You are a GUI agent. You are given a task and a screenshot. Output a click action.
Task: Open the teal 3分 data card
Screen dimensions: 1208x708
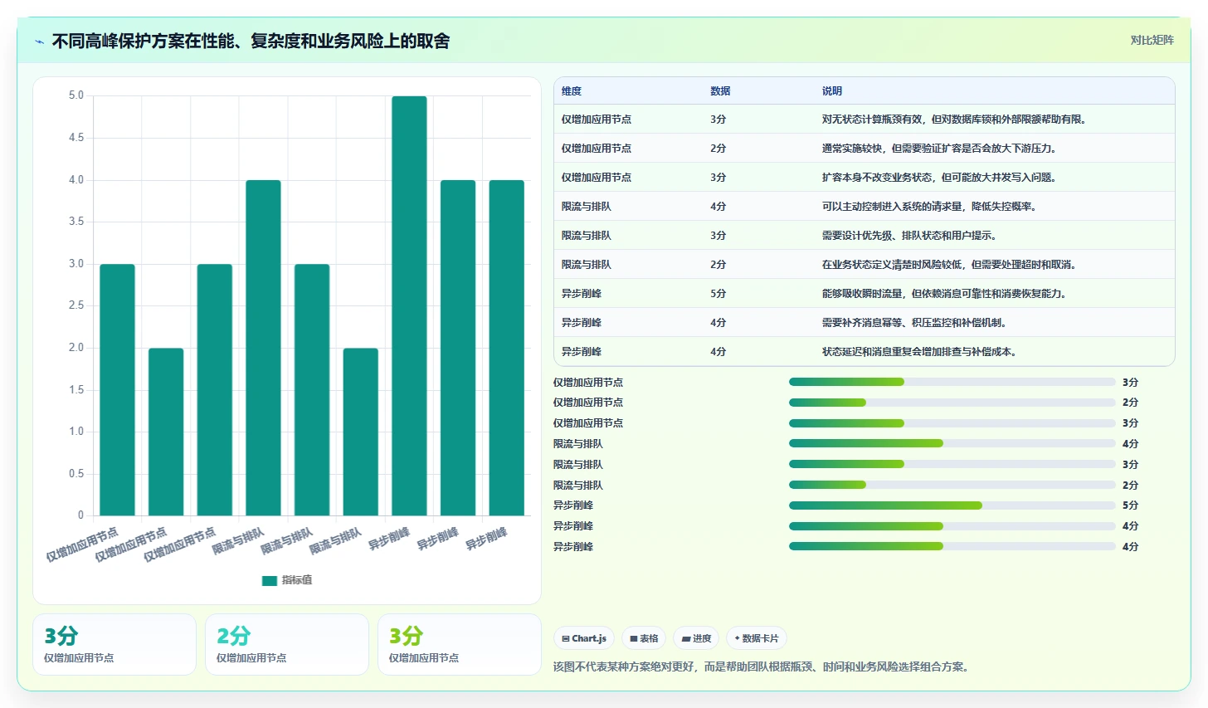point(114,644)
